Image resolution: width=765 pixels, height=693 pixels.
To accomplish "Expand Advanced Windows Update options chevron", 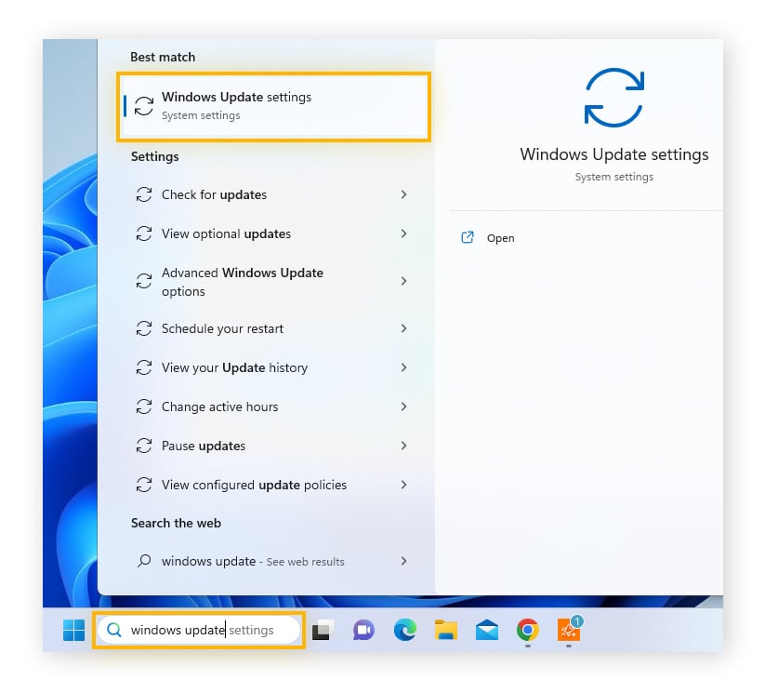I will click(403, 281).
